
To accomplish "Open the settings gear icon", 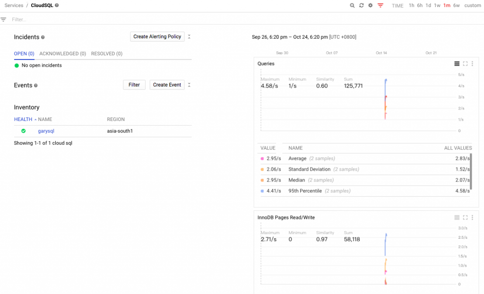I will click(371, 6).
